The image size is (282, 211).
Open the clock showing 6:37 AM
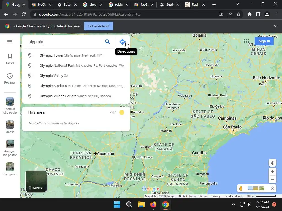[x=262, y=204]
